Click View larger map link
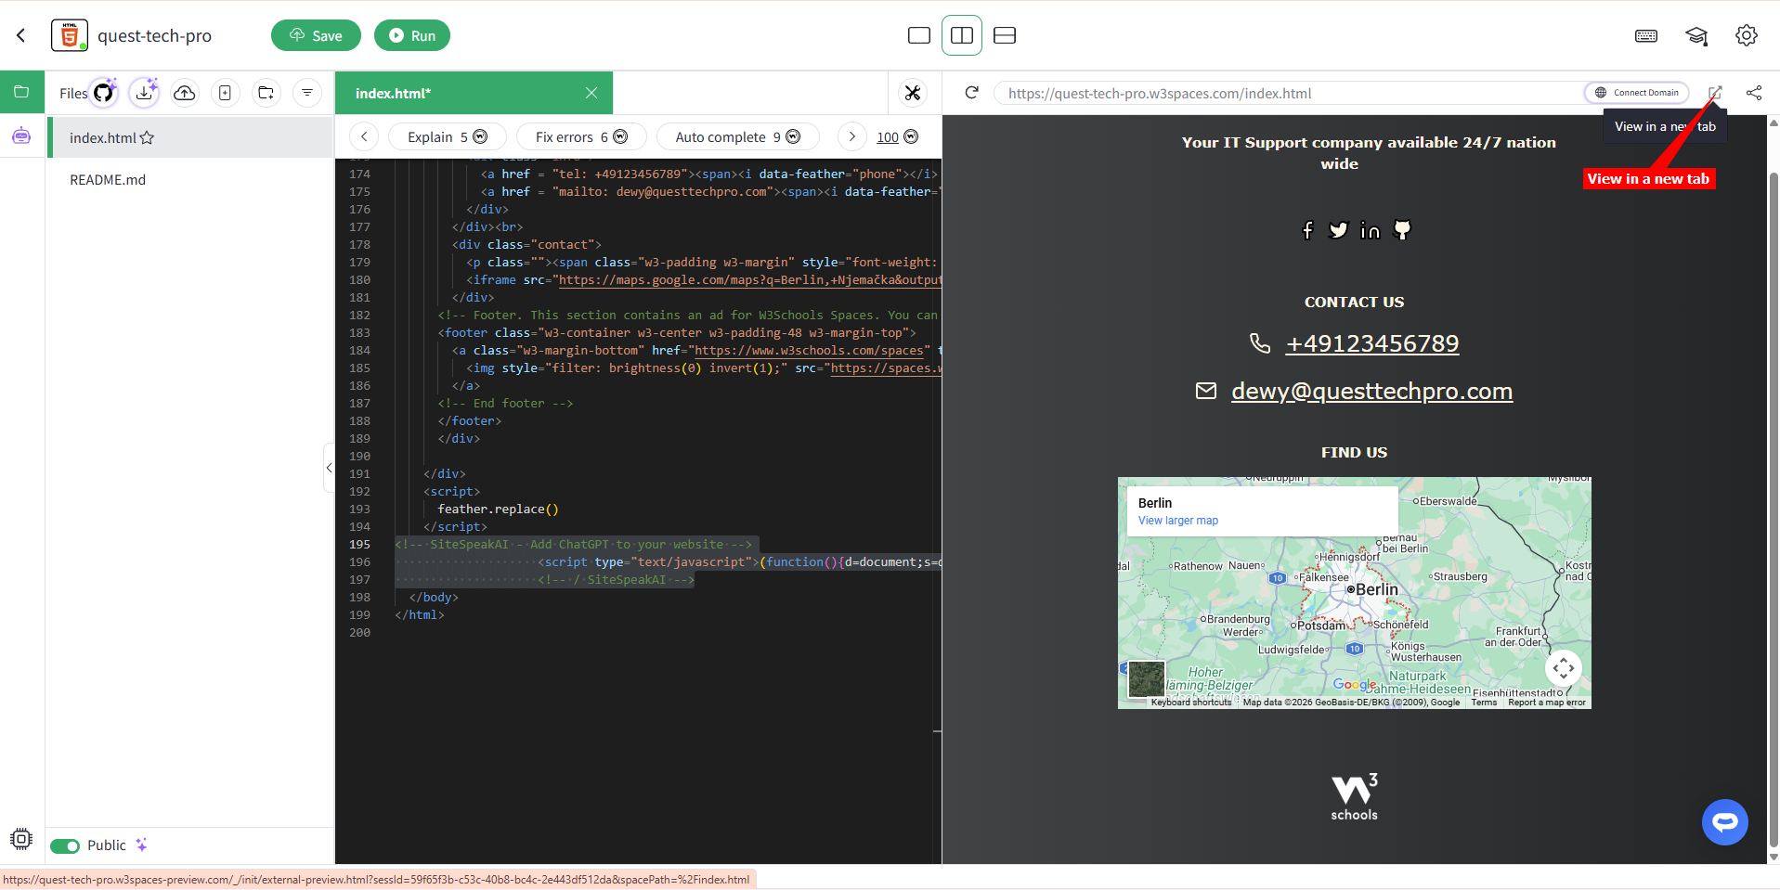1780x890 pixels. [1178, 521]
